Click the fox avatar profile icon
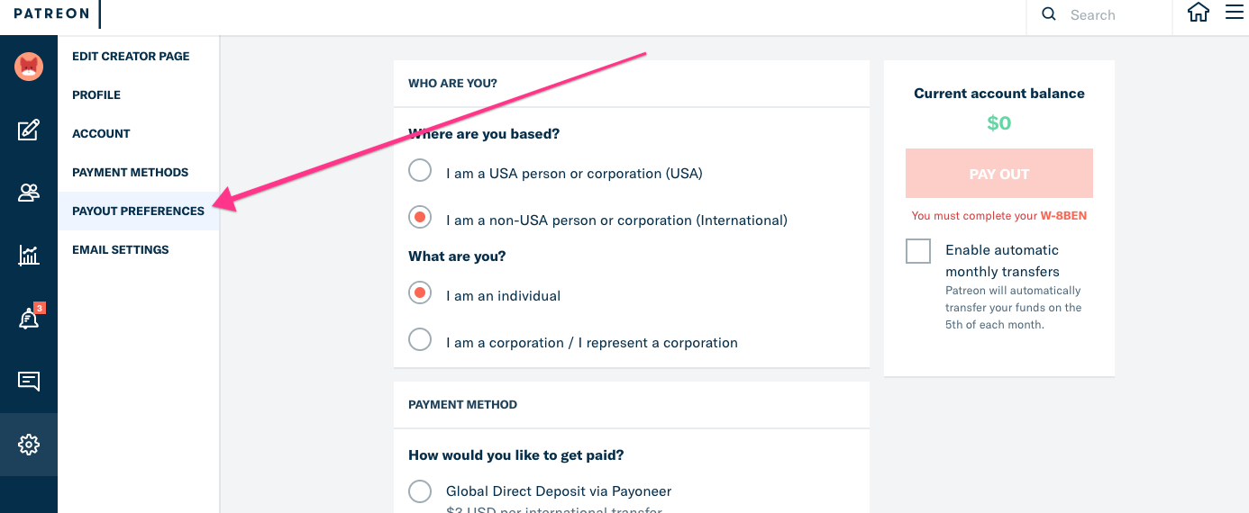 coord(29,67)
